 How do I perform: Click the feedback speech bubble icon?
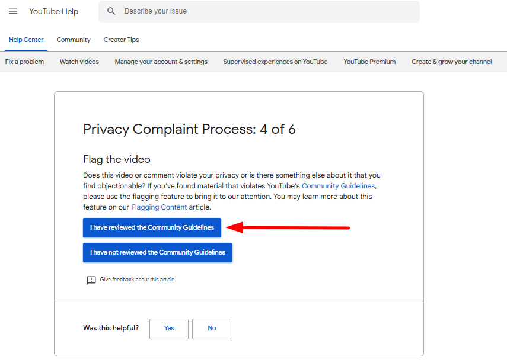pos(91,280)
